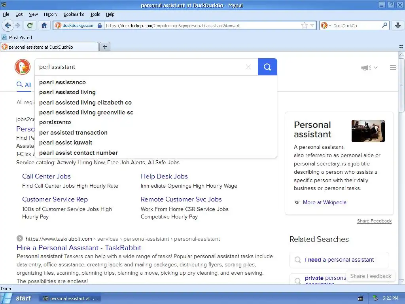Bookmark this page with the star icon
405x304 pixels.
click(305, 25)
